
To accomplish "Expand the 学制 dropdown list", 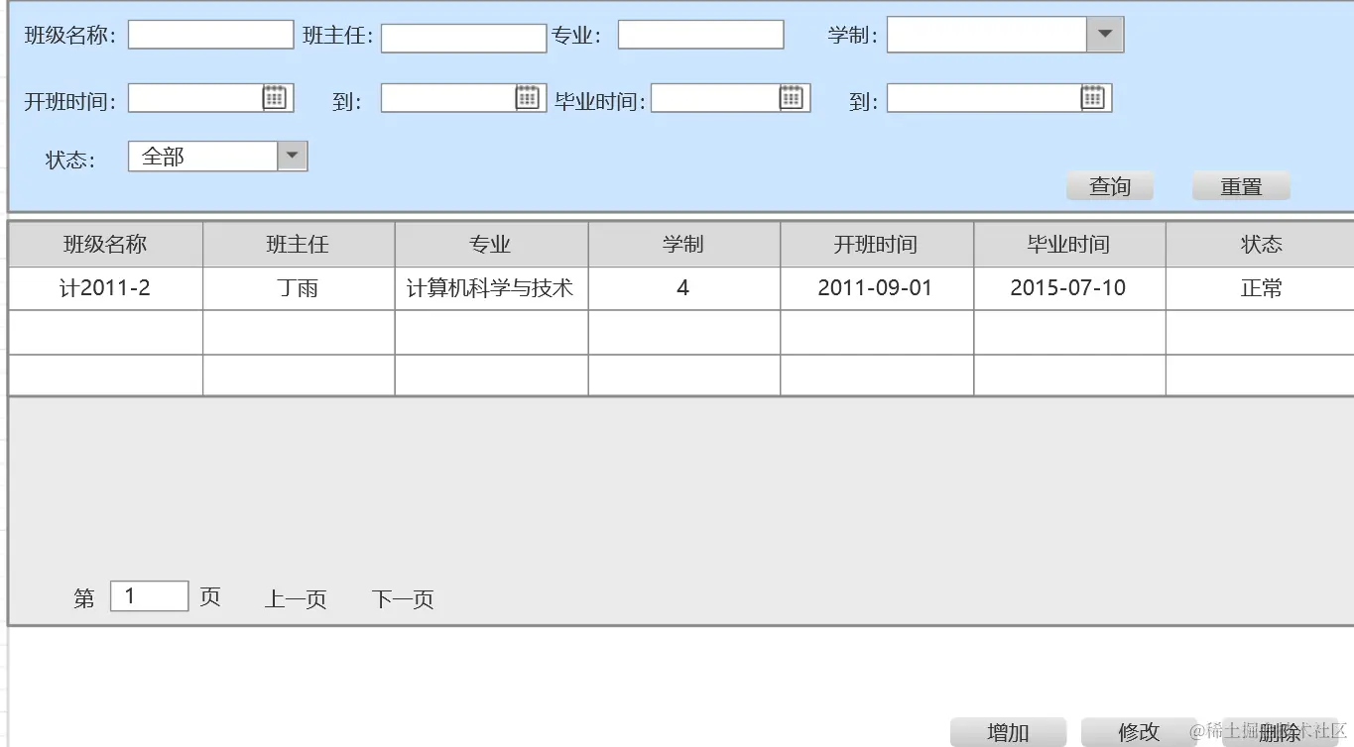I will [x=1106, y=33].
